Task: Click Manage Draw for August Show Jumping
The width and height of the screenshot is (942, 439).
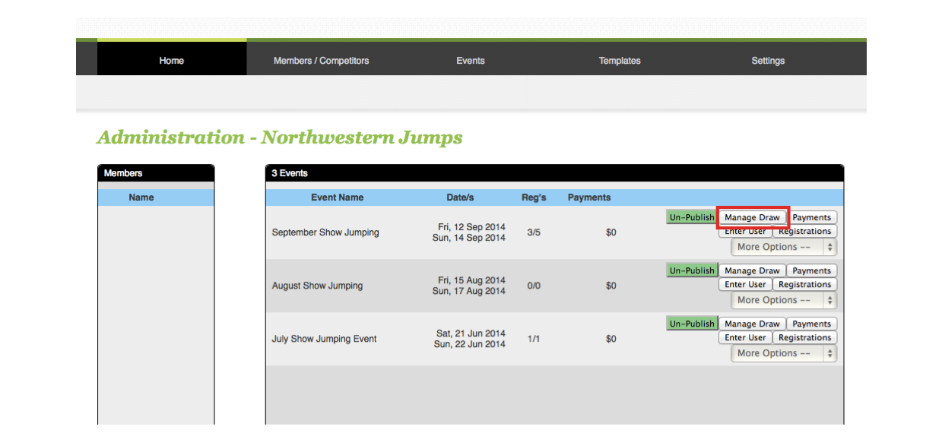Action: pos(752,270)
